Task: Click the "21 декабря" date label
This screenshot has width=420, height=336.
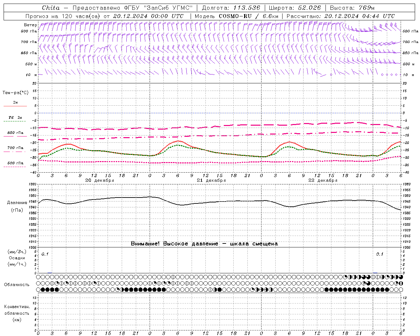Action: pyautogui.click(x=211, y=180)
